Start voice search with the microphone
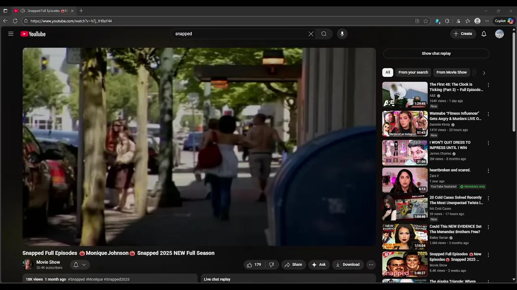The height and width of the screenshot is (290, 517). tap(342, 34)
